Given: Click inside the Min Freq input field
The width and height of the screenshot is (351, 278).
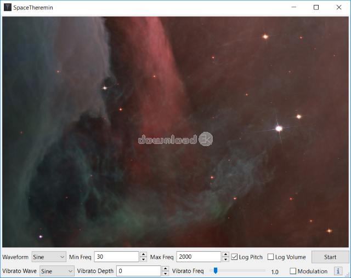Looking at the screenshot, I should click(x=116, y=257).
